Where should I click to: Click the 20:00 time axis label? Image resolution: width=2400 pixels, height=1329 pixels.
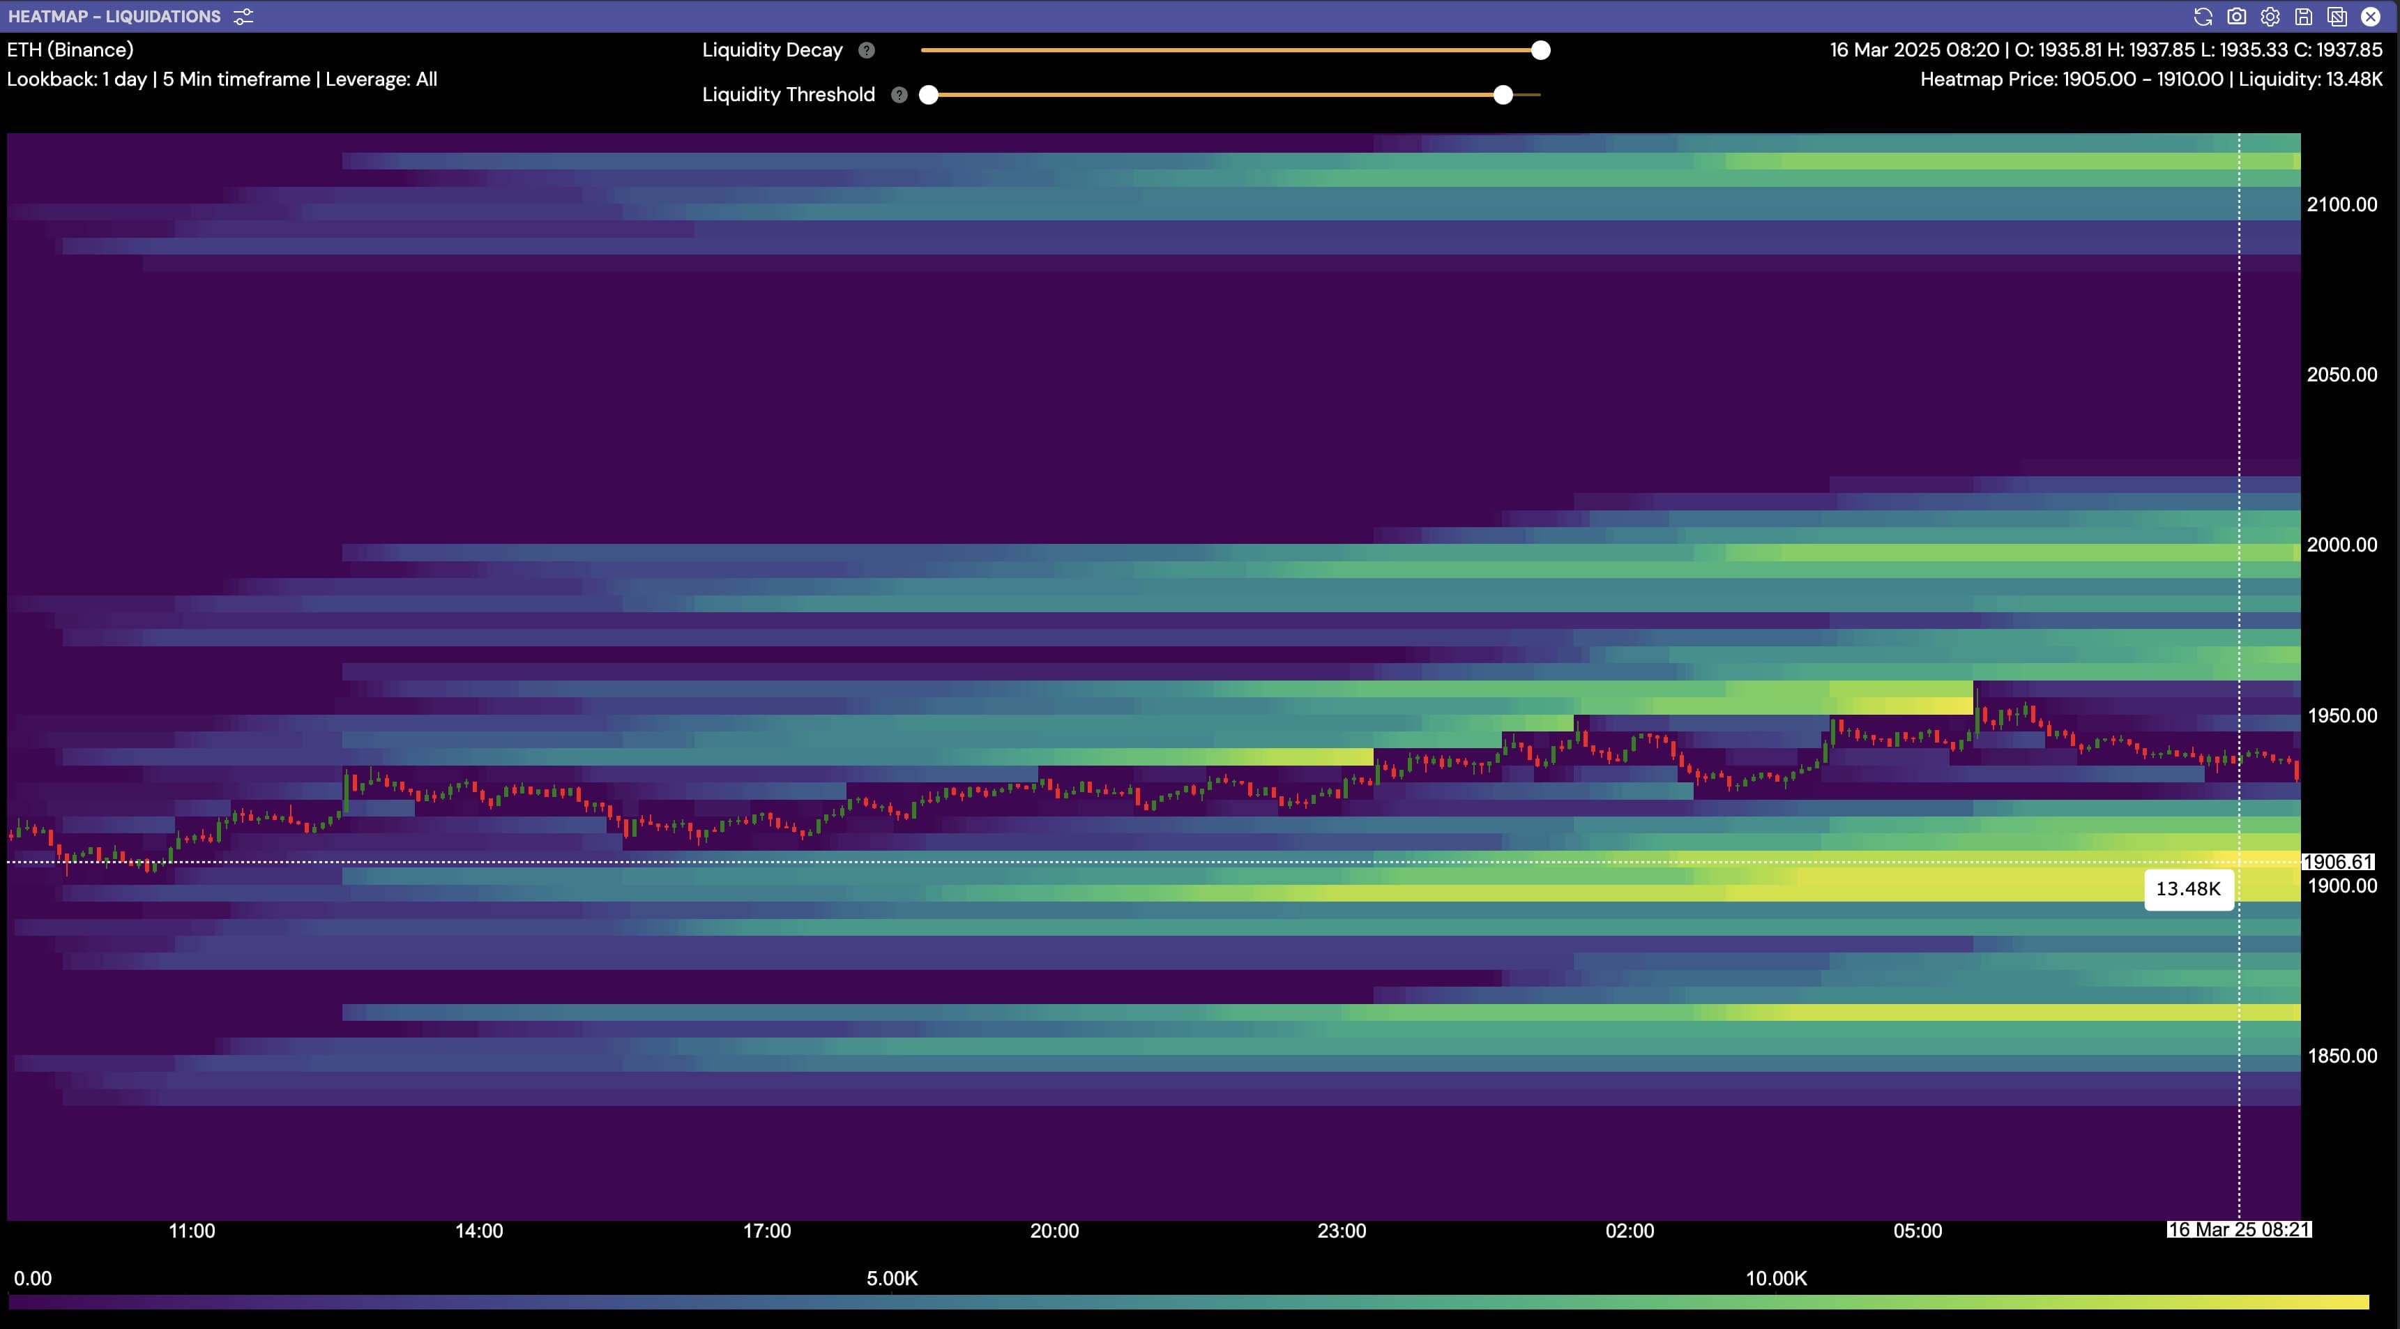[x=1054, y=1230]
